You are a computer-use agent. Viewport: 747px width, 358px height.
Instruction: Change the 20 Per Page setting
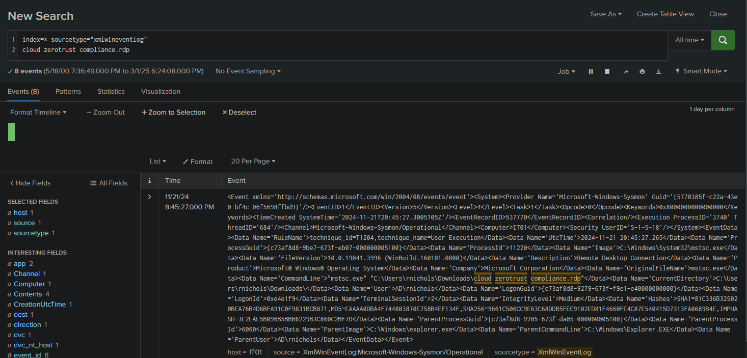pyautogui.click(x=253, y=161)
